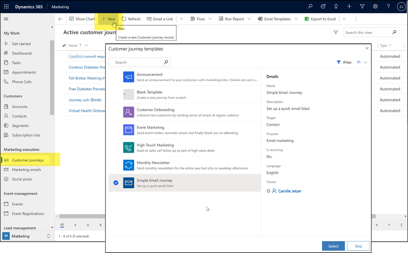
Task: Expand the Flow dropdown chevron
Action: click(210, 19)
